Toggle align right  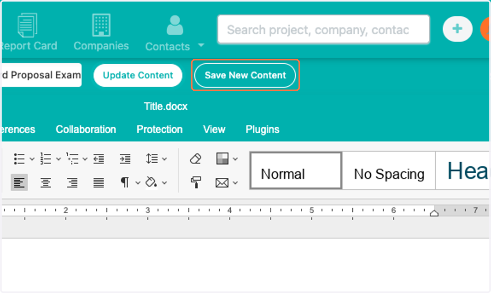pyautogui.click(x=72, y=183)
